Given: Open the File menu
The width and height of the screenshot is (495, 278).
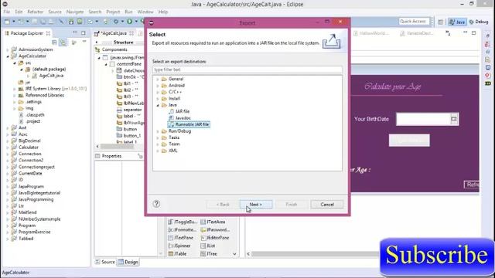Looking at the screenshot, I should tap(7, 12).
